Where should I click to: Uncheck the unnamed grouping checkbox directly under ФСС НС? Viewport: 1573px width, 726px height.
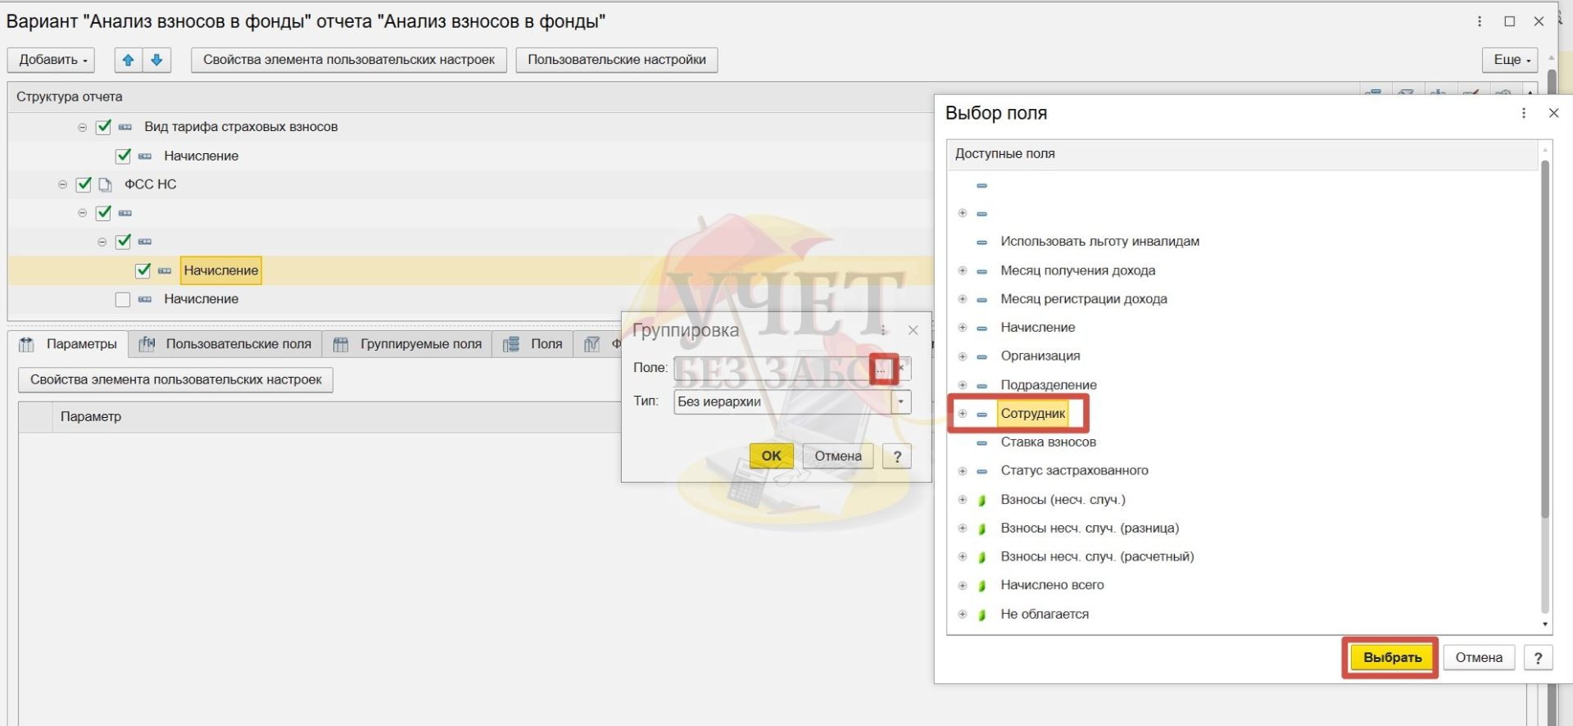(103, 213)
